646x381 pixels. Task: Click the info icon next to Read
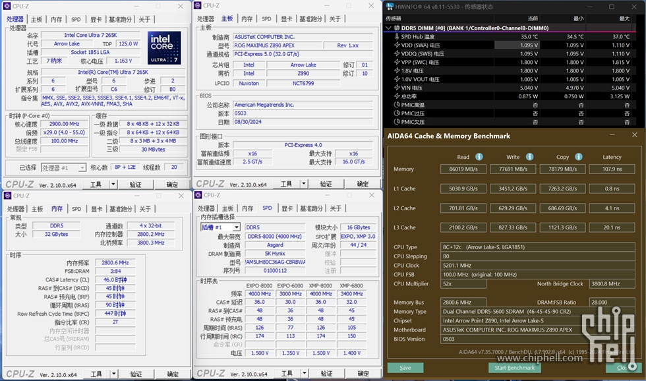point(479,156)
